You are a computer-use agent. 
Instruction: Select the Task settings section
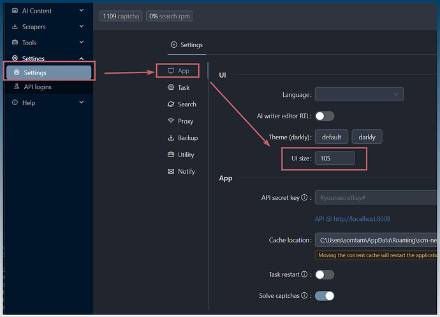pyautogui.click(x=179, y=88)
